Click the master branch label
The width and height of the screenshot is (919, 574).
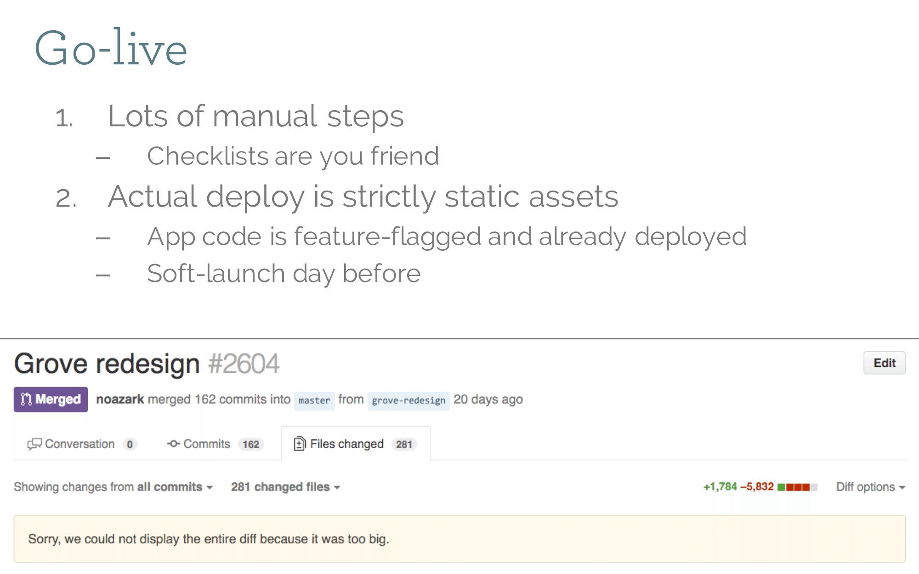point(314,400)
